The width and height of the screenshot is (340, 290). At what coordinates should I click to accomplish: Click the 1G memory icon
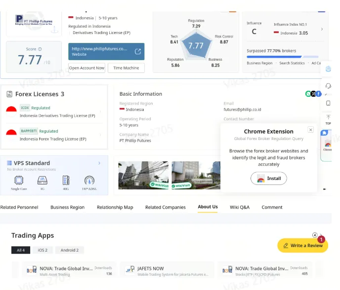pyautogui.click(x=42, y=181)
